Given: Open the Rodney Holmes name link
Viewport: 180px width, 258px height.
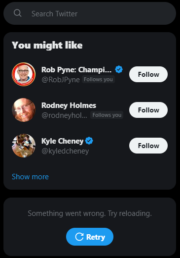Looking at the screenshot, I should [69, 105].
